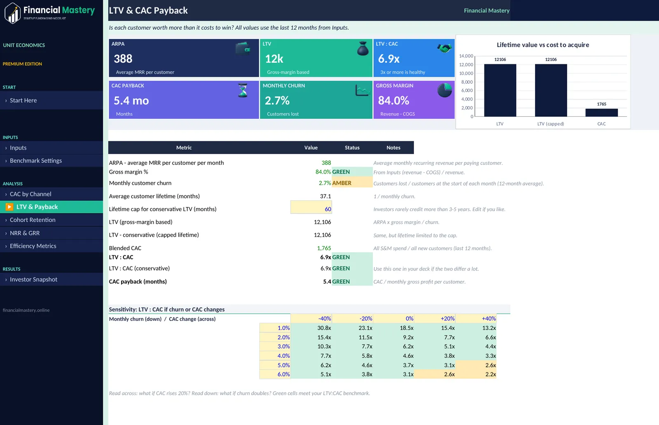Select the CAC payback (months) row label

click(138, 282)
